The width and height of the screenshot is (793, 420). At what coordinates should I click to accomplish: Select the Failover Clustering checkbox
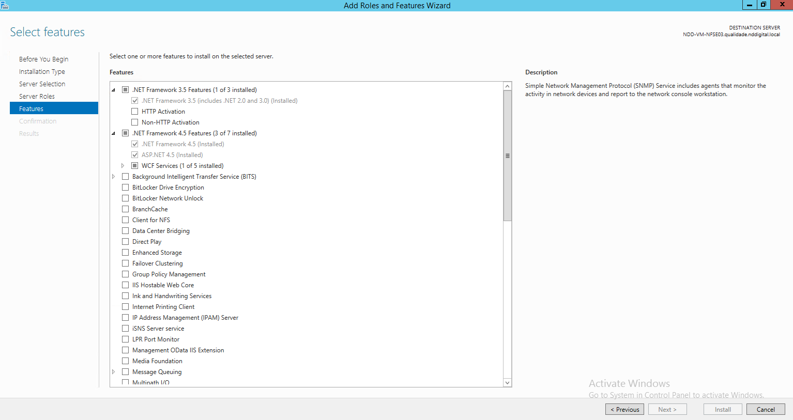click(x=125, y=263)
